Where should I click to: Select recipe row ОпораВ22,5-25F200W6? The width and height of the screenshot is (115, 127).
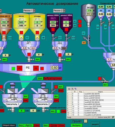[x=91, y=115]
